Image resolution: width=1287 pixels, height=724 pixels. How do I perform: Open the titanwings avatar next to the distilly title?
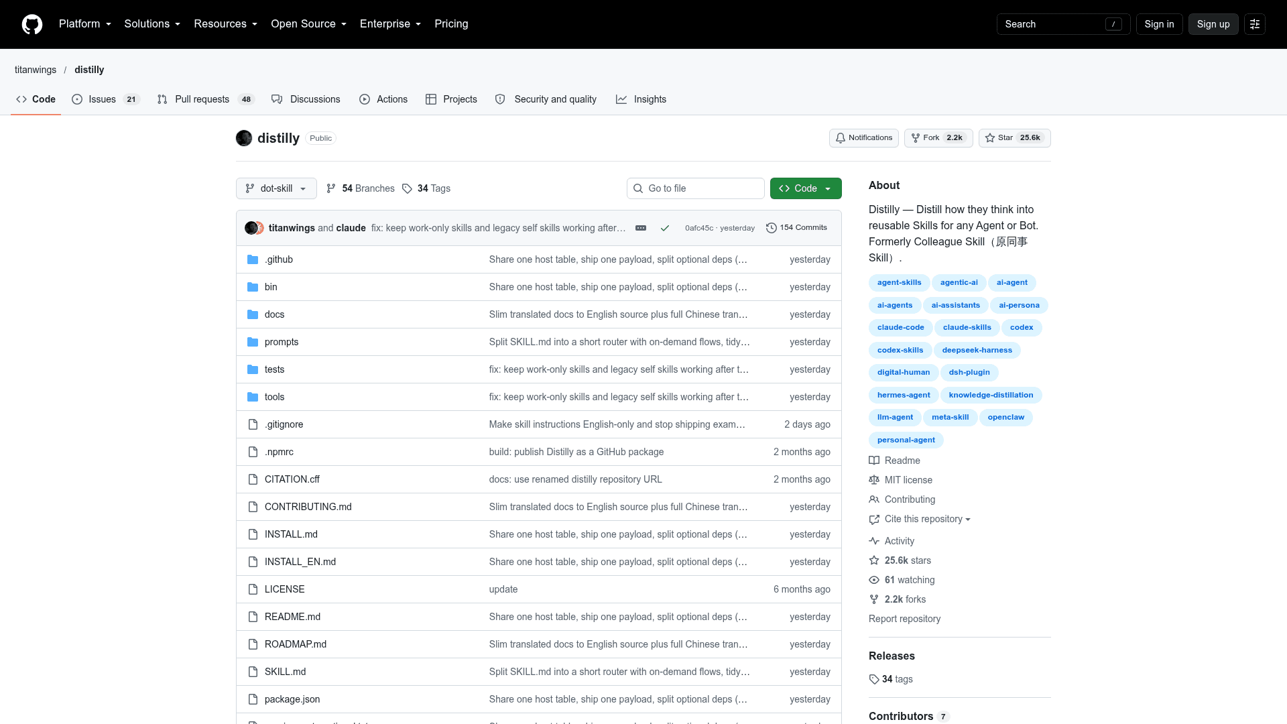click(244, 138)
